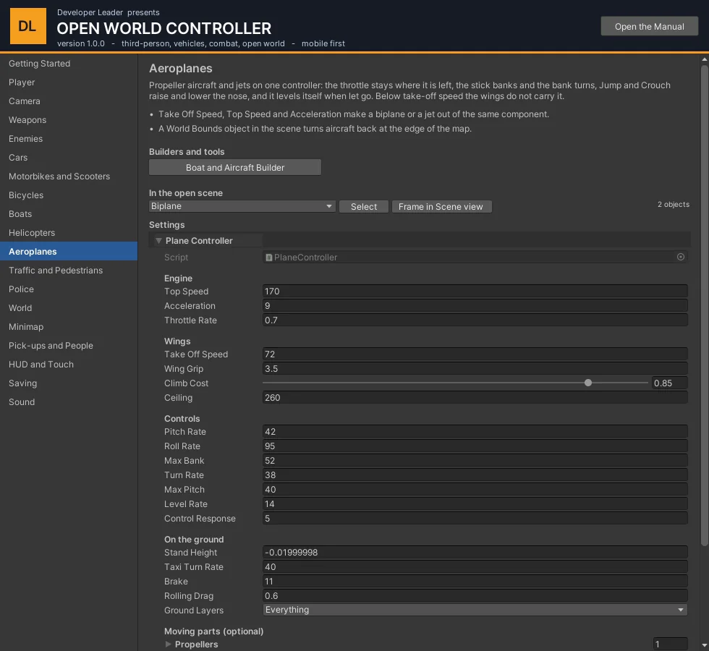Click the '2 objects' count text
This screenshot has height=651, width=709.
point(674,204)
